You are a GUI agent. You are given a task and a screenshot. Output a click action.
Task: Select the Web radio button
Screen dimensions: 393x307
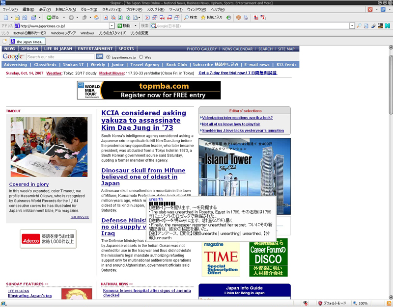[x=141, y=57]
